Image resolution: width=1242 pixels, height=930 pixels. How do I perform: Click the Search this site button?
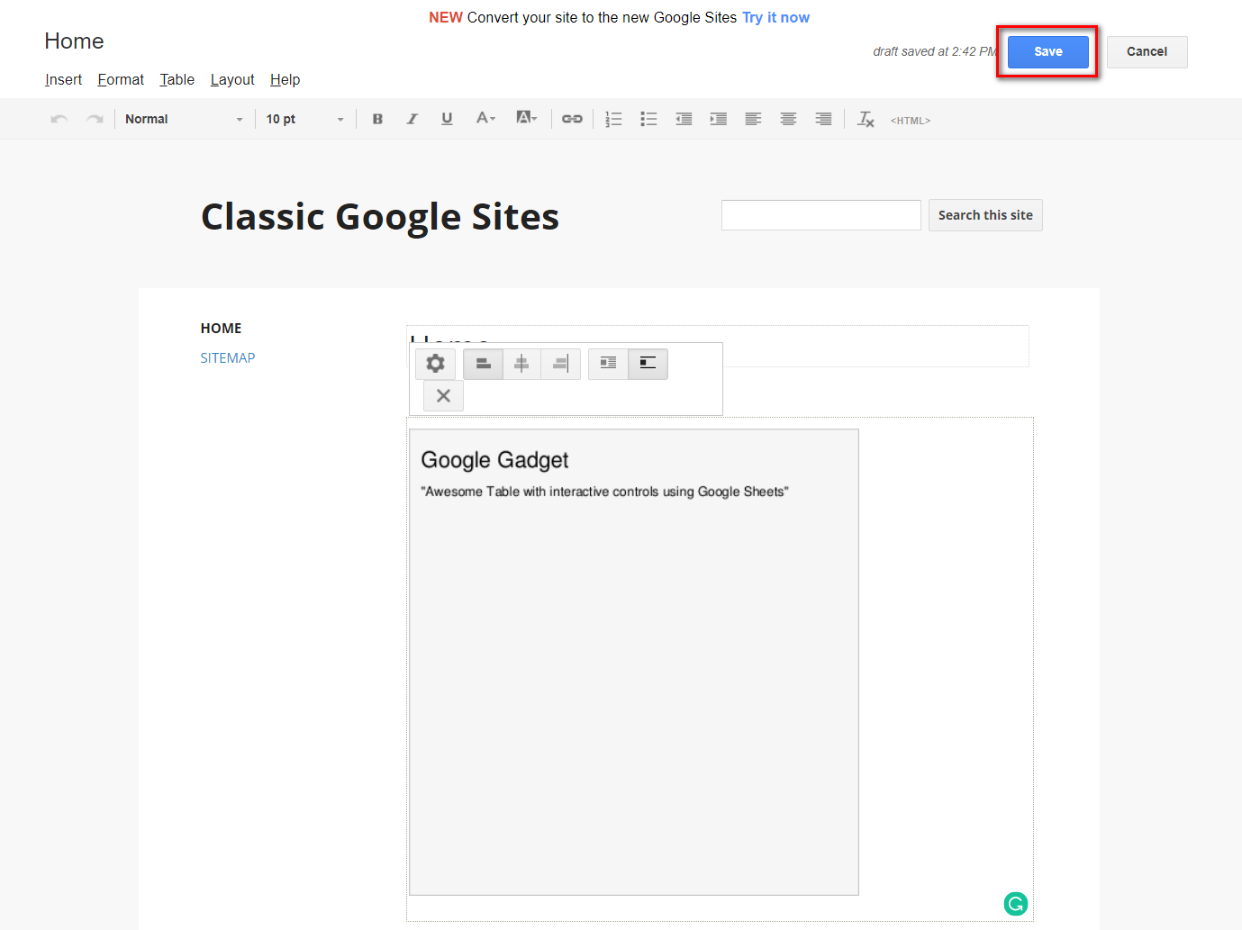pos(985,215)
